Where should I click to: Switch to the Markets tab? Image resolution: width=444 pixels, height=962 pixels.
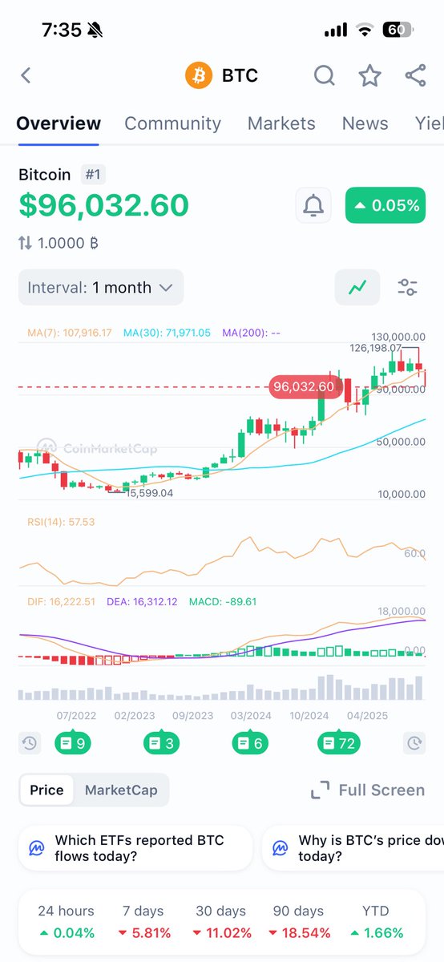point(281,123)
